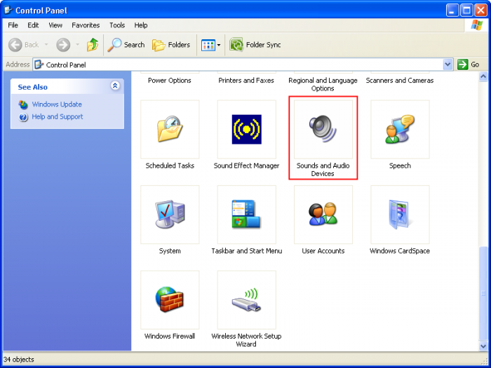Click the Windows Update globe icon
This screenshot has height=368, width=491.
(23, 104)
